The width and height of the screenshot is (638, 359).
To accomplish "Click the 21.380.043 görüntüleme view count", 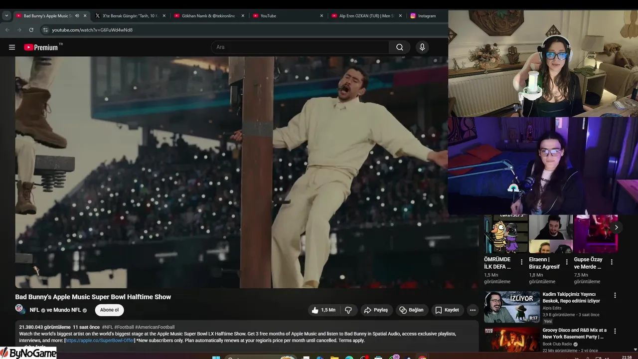I will click(45, 327).
